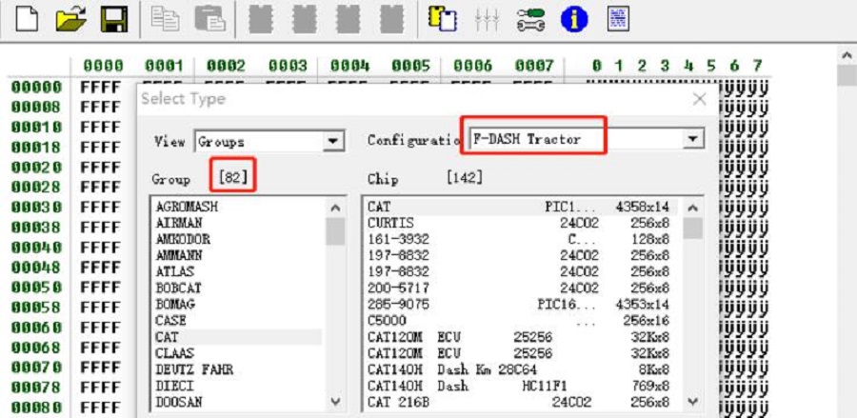Screen dimensions: 857x418
Task: Click the first gray chip icon
Action: 261,19
